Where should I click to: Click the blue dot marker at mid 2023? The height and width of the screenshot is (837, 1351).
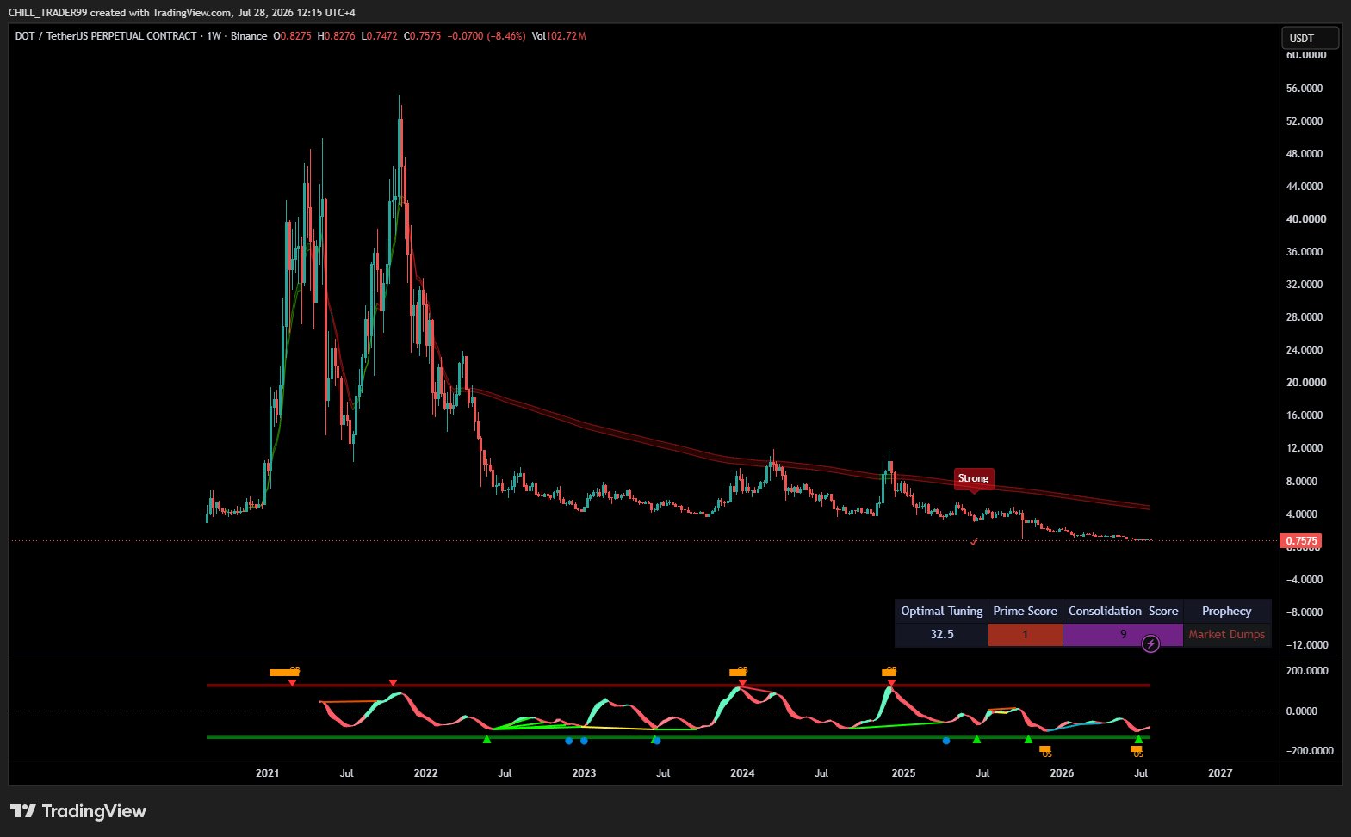[658, 741]
